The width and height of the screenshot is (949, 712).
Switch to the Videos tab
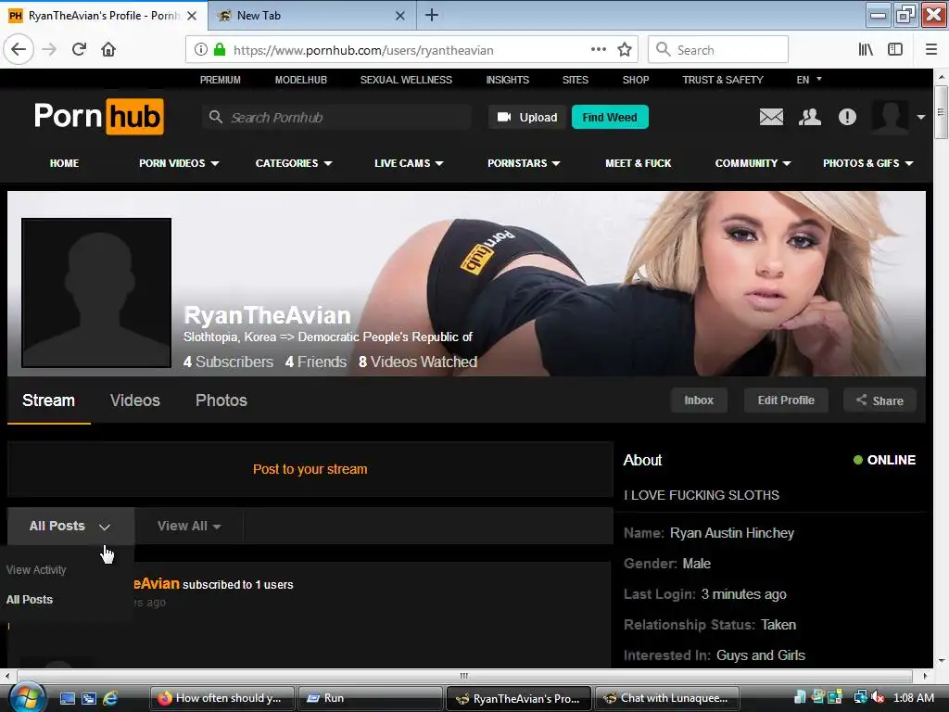(x=135, y=400)
